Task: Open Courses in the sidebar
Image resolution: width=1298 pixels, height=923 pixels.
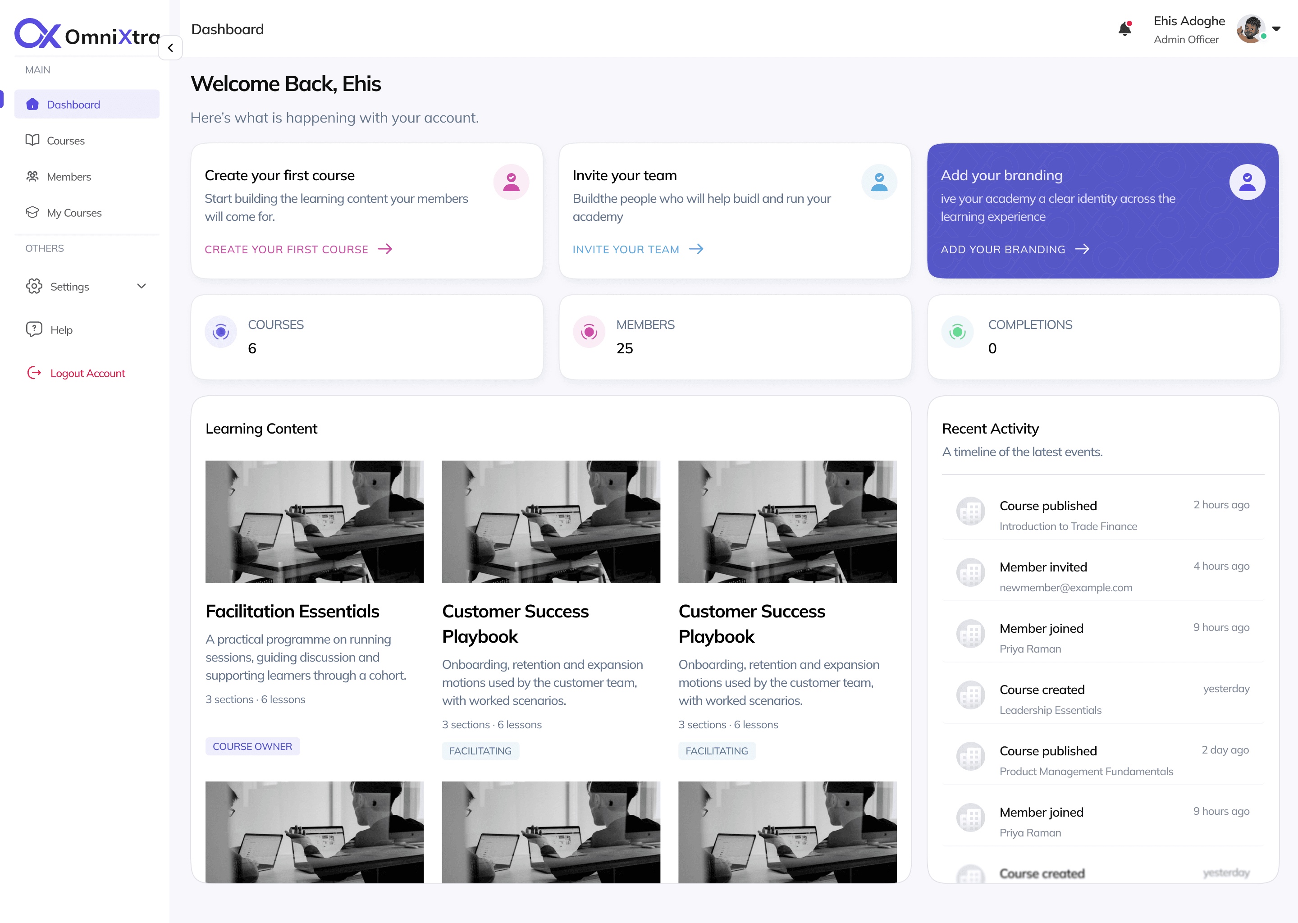Action: coord(87,140)
